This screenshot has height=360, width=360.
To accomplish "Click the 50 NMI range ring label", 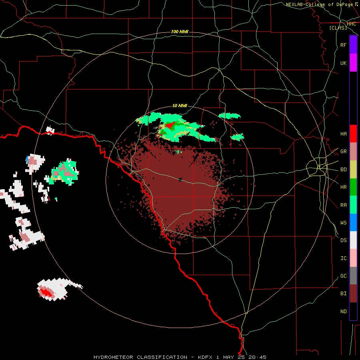I will pos(180,106).
